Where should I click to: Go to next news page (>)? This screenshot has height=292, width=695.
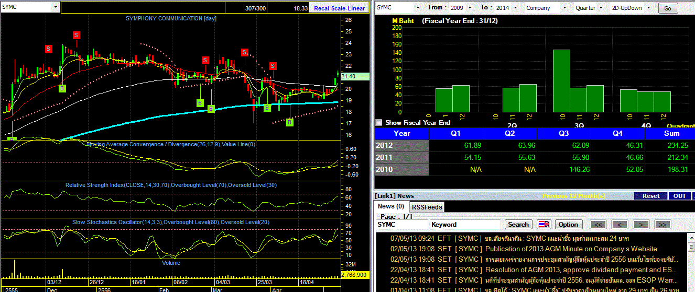click(x=640, y=224)
